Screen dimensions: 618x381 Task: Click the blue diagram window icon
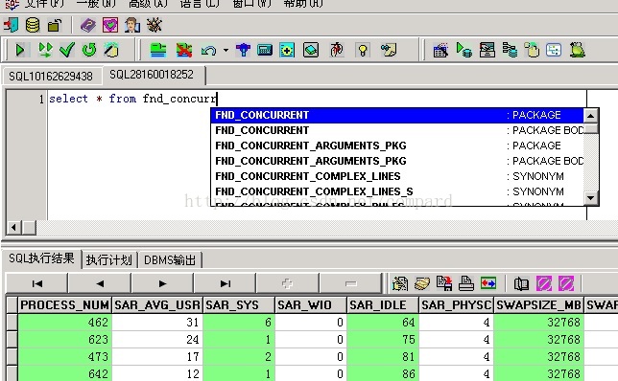tap(554, 51)
